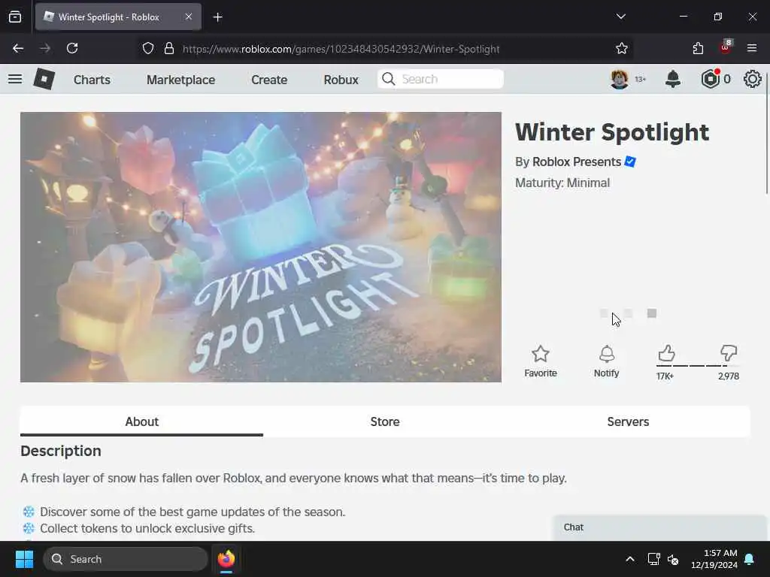Click the 17K+ likes count

coord(665,376)
